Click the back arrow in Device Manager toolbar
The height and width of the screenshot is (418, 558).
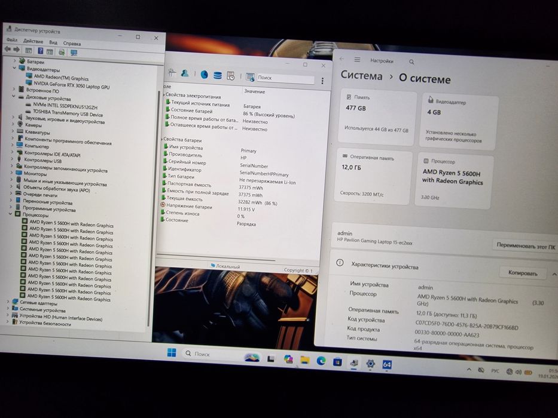point(7,49)
